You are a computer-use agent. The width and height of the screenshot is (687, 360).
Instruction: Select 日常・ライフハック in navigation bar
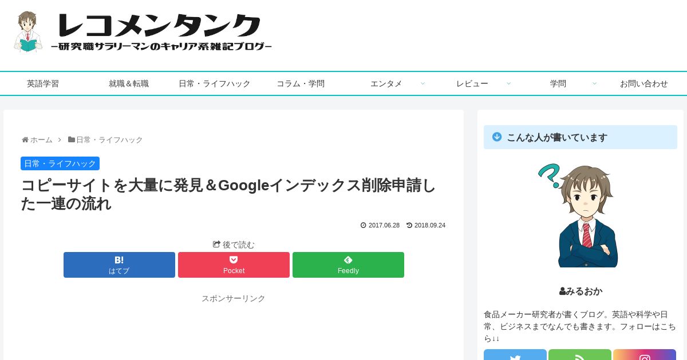pos(215,83)
